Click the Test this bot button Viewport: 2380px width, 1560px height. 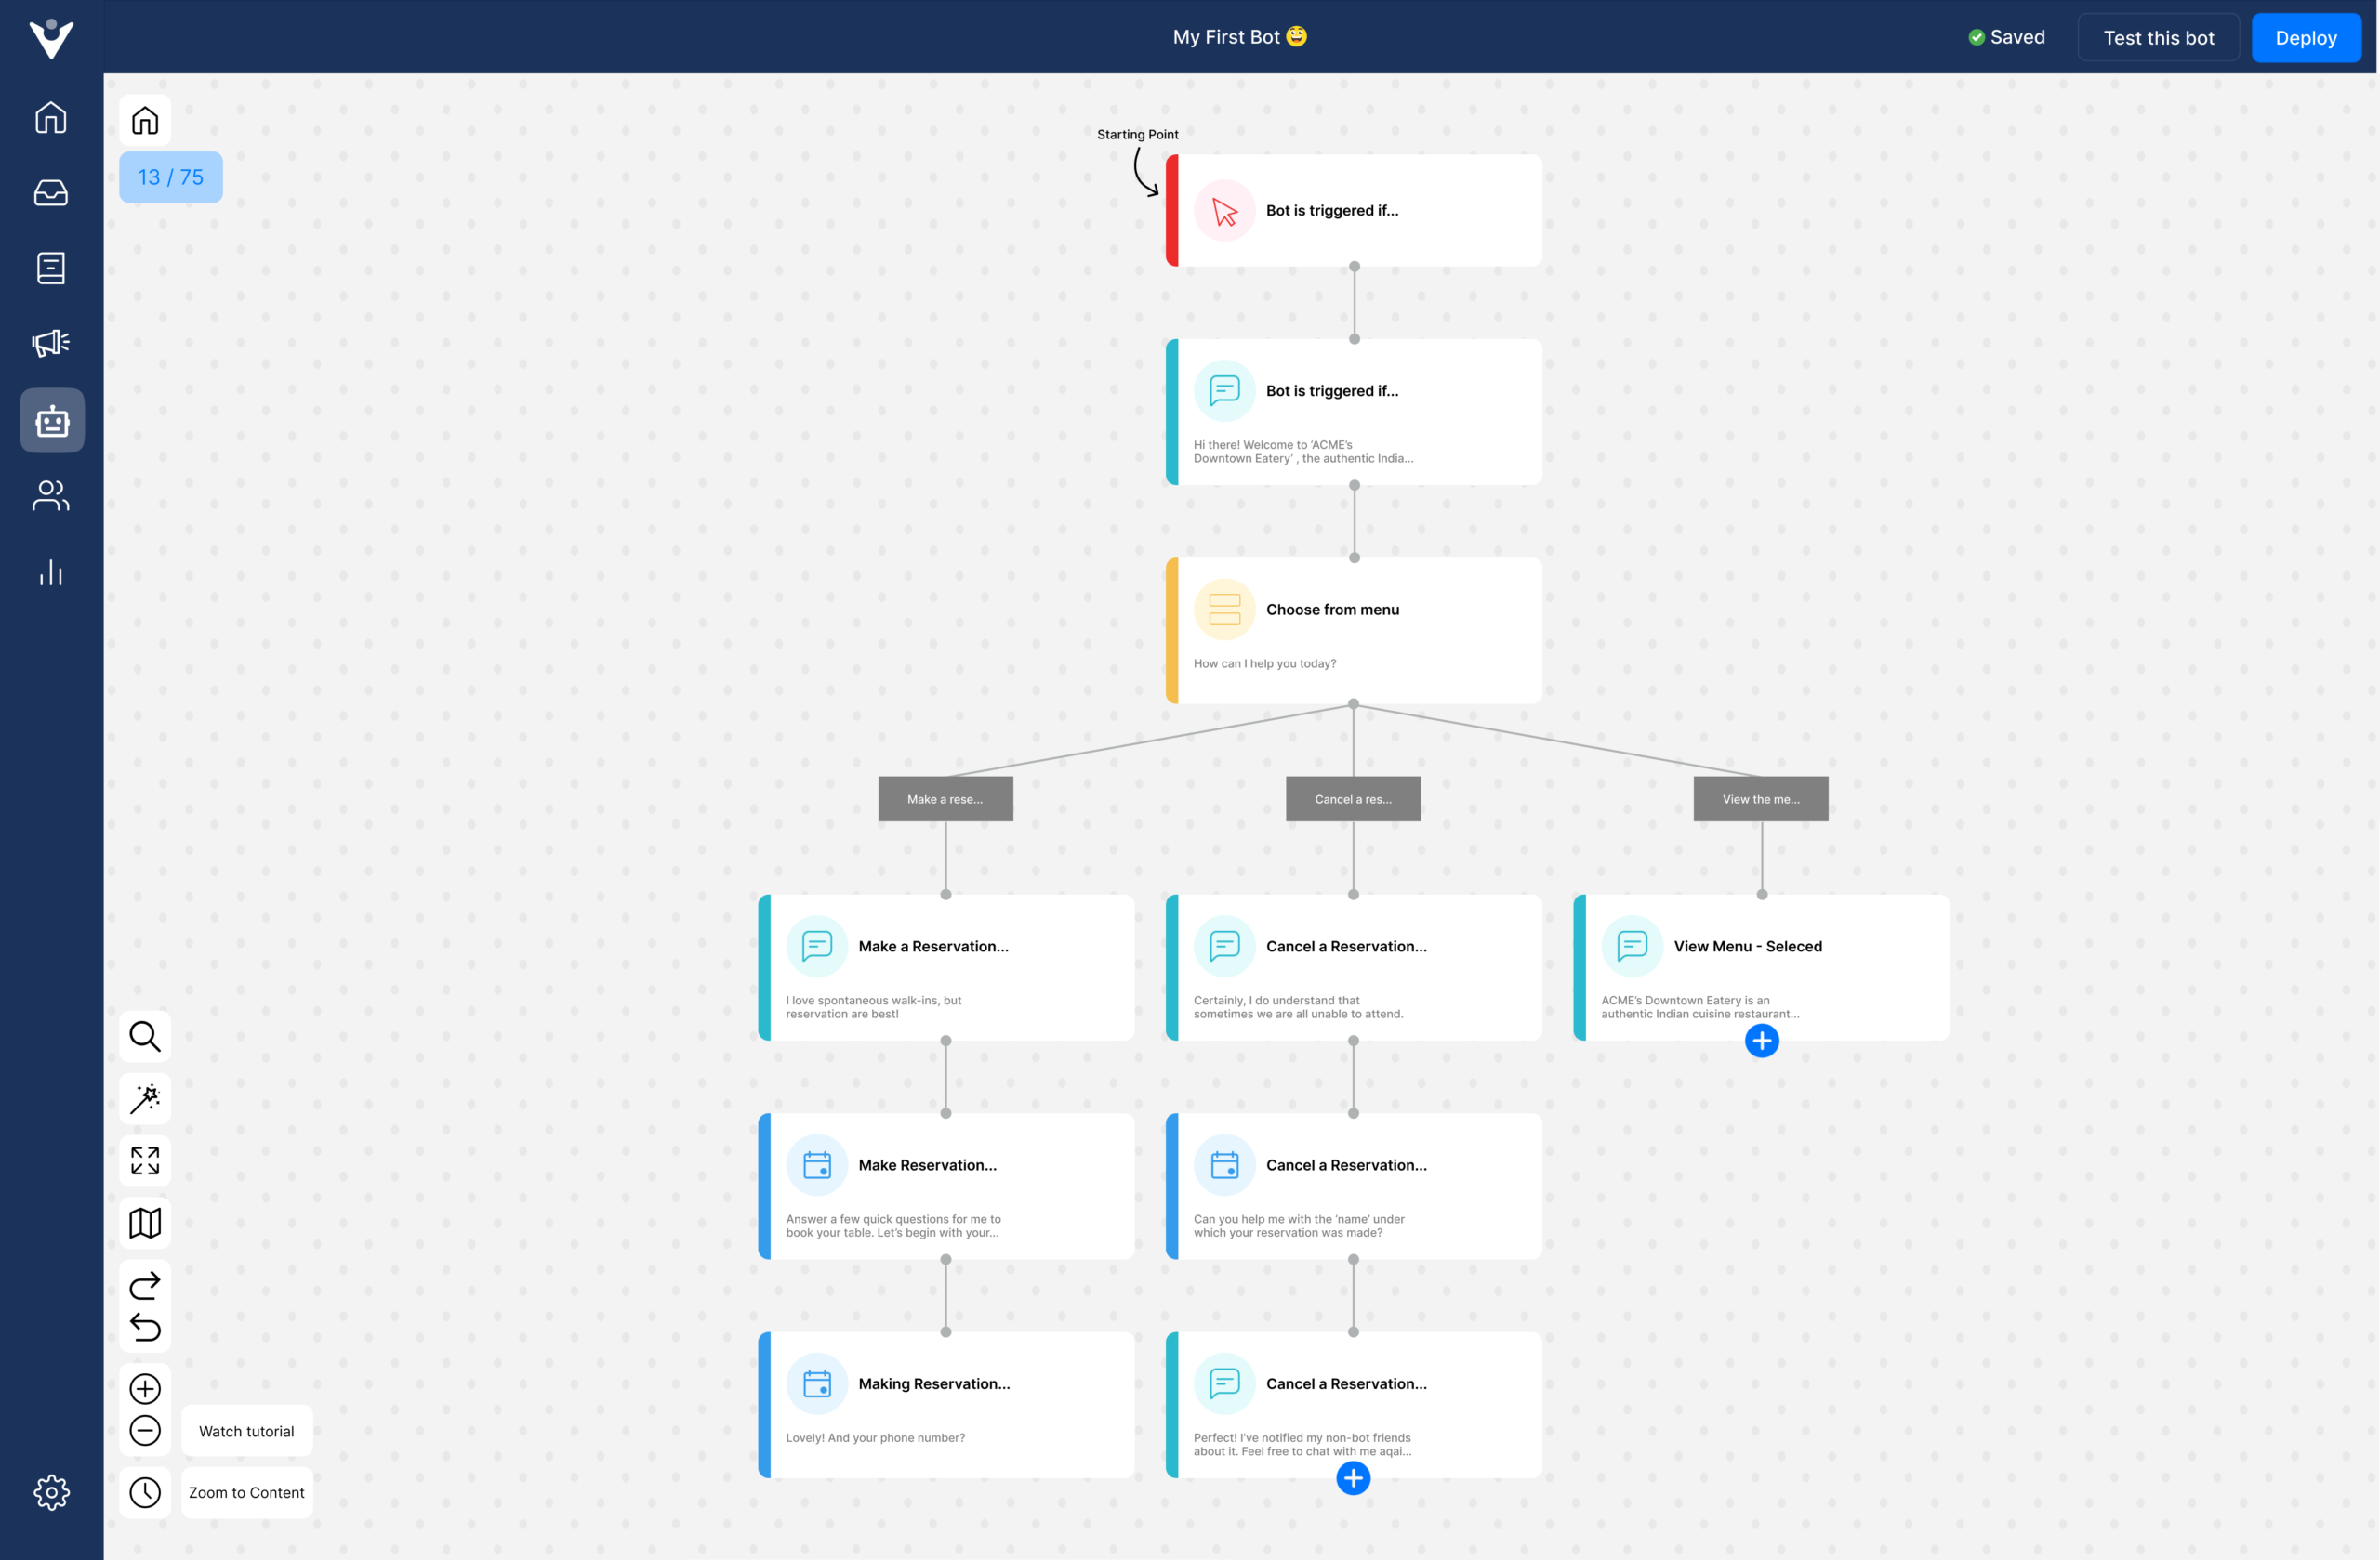2158,38
